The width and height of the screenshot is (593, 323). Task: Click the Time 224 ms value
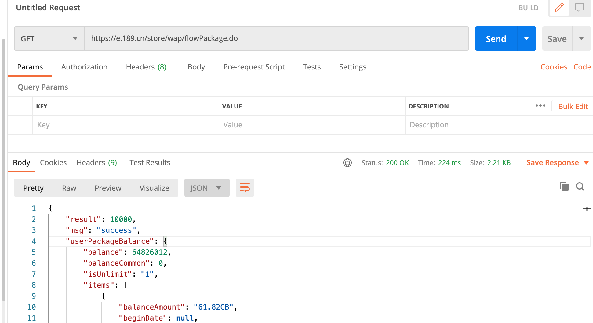pyautogui.click(x=449, y=163)
